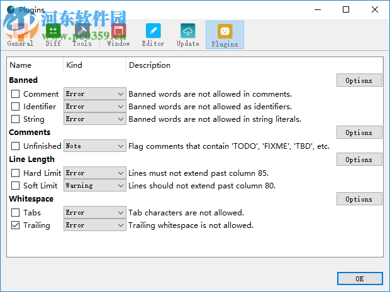Click the Description column header
Screen dimensions: 390x292
tap(255, 65)
